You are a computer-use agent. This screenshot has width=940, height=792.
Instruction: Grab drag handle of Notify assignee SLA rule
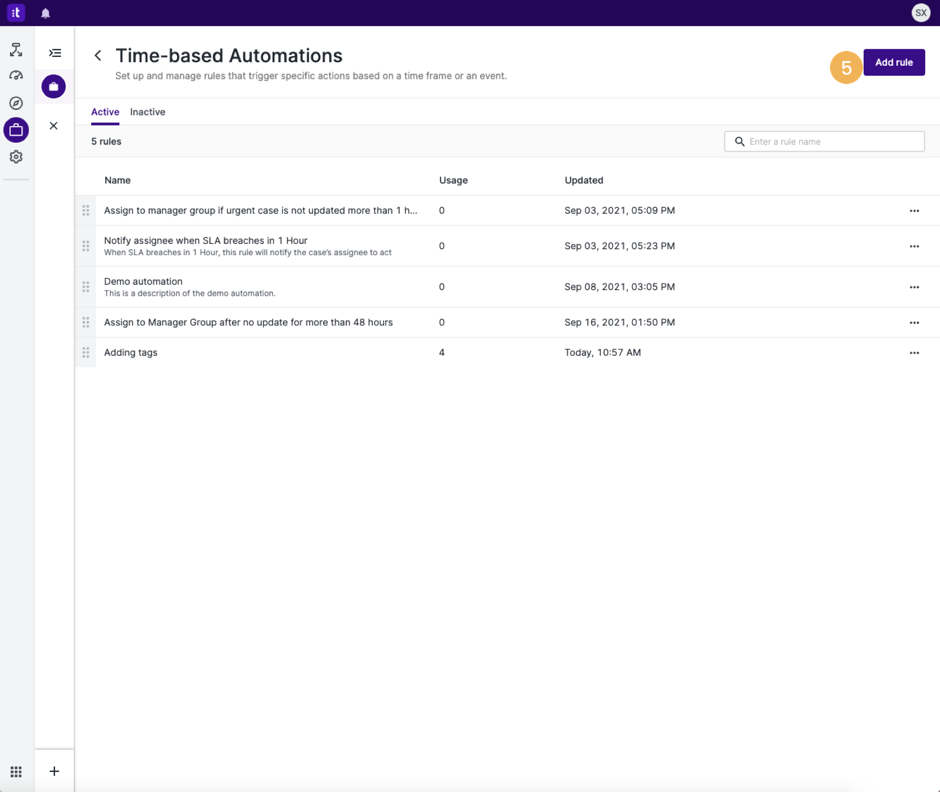pos(86,246)
